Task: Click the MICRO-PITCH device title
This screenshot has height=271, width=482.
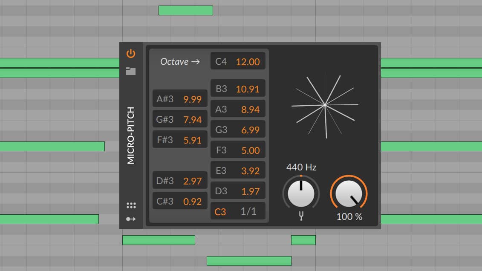Action: pos(131,135)
